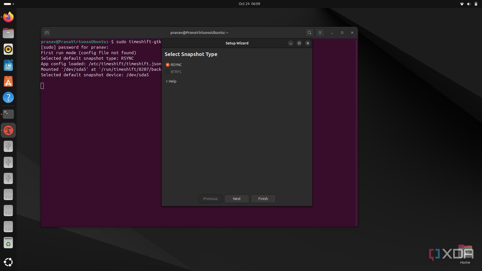Open Help question mark icon

tap(8, 98)
